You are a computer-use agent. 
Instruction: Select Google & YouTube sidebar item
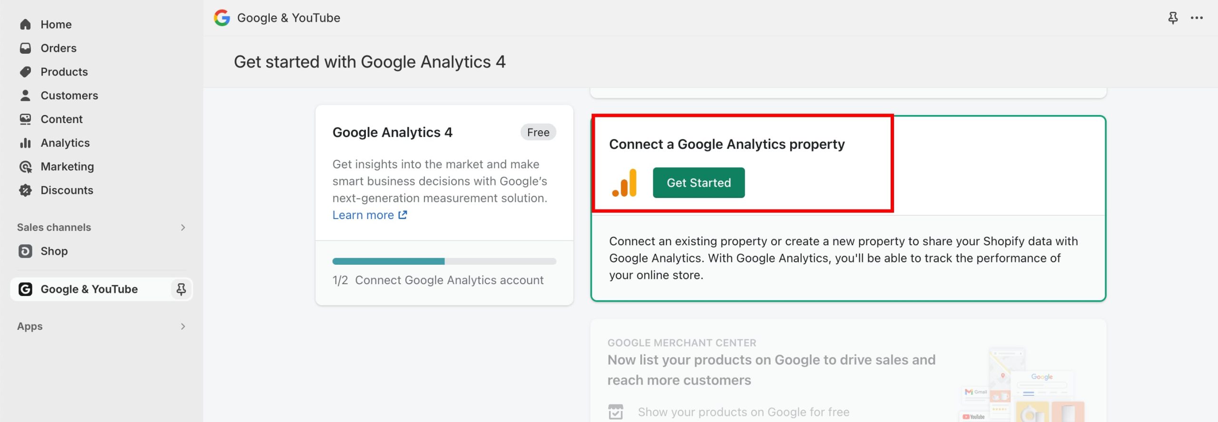(89, 289)
